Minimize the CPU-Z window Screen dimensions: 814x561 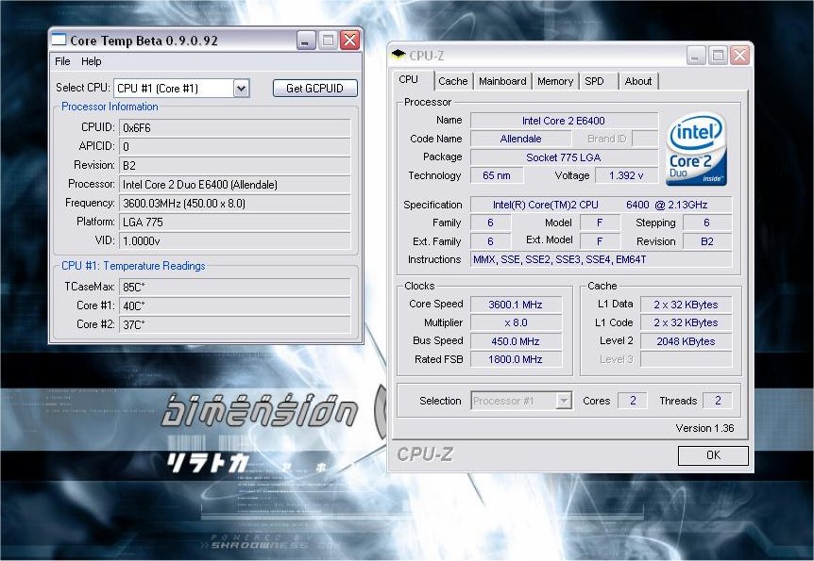point(696,55)
